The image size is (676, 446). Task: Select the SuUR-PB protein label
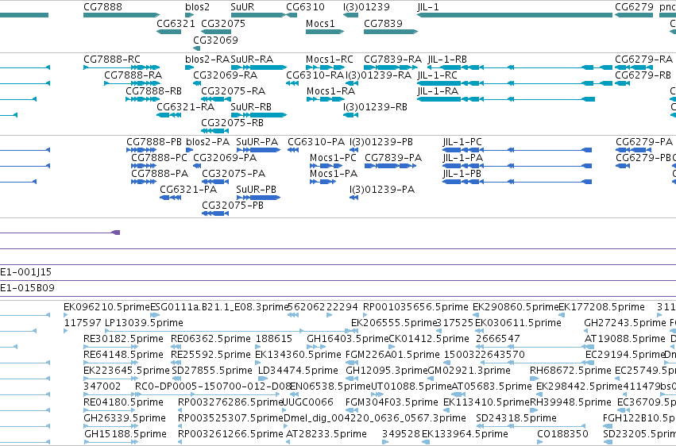click(x=256, y=190)
